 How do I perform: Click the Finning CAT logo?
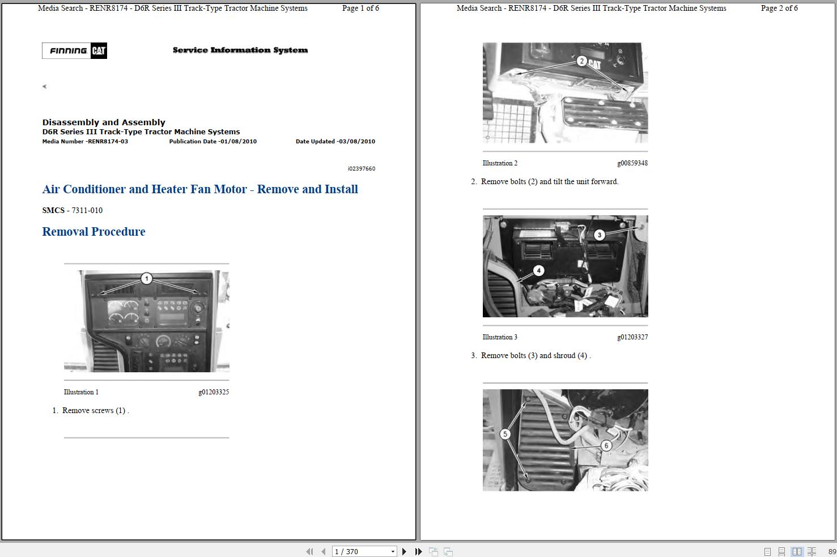click(x=74, y=50)
